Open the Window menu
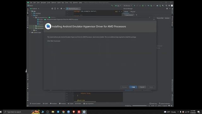The image size is (202, 114). [x=75, y=3]
